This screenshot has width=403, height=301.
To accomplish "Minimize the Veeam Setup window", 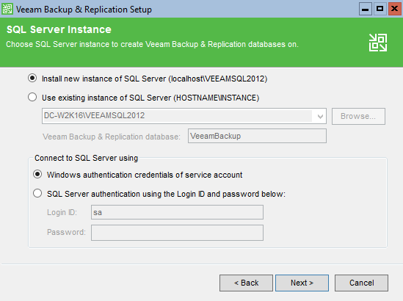I will (366, 10).
